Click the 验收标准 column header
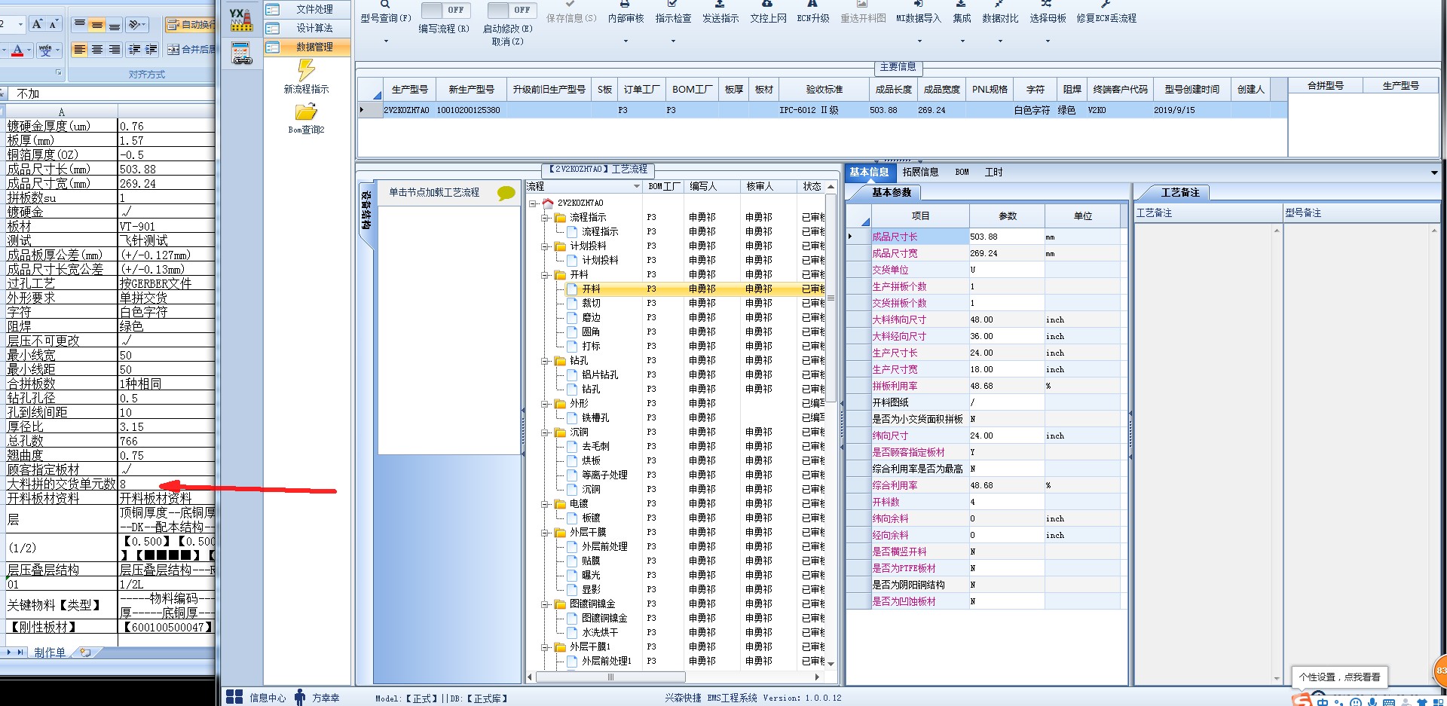Screen dimensions: 1447x706 pos(824,90)
